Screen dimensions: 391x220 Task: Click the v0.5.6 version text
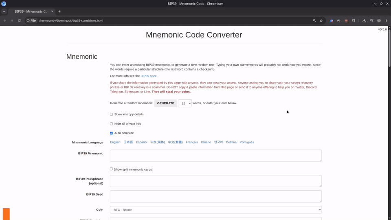[x=382, y=29]
